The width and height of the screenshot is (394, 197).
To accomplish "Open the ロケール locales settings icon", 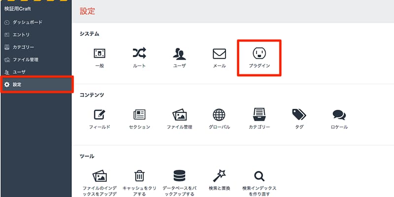I will [x=339, y=115].
